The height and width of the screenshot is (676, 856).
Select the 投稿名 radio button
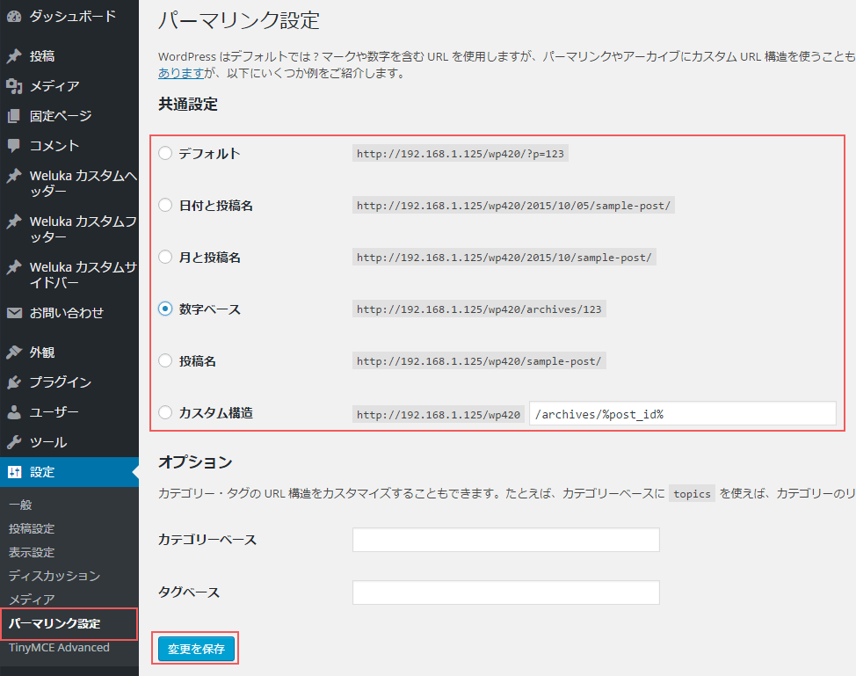pos(165,361)
